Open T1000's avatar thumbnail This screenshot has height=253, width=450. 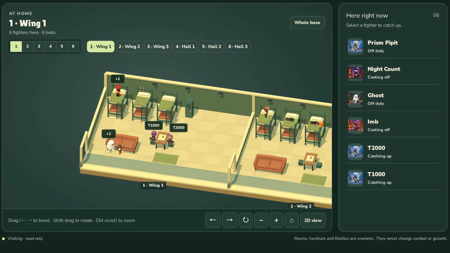tap(355, 178)
